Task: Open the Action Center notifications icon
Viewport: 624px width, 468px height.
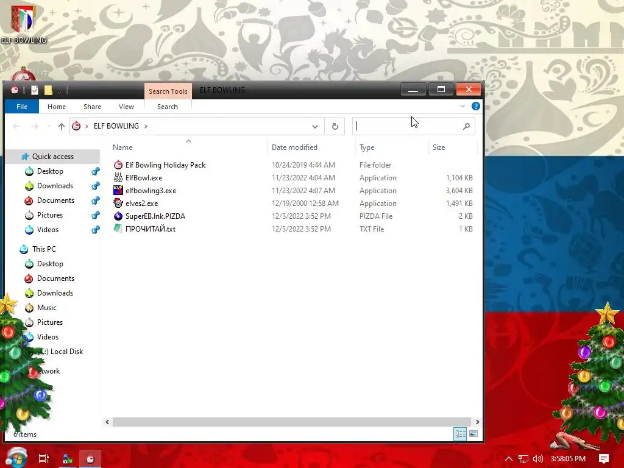Action: [x=604, y=458]
